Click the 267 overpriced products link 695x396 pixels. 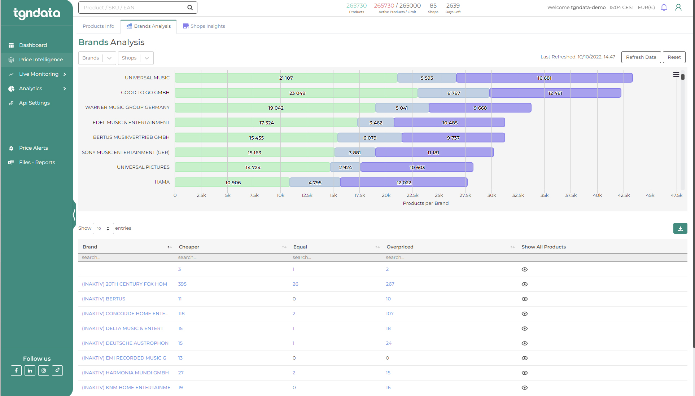click(x=390, y=284)
